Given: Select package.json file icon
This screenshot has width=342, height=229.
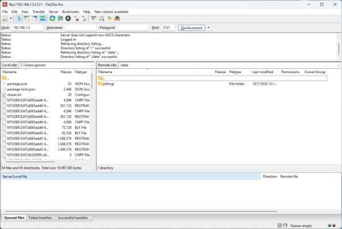Looking at the screenshot, I should 4,84.
